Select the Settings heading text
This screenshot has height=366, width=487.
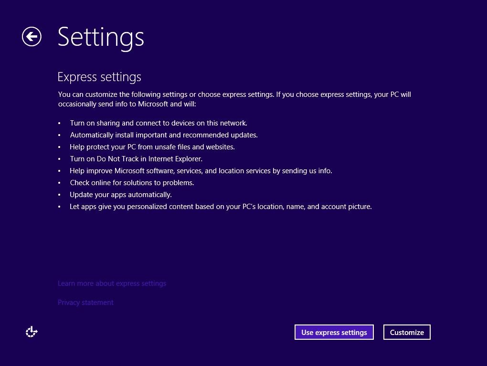[x=101, y=37]
